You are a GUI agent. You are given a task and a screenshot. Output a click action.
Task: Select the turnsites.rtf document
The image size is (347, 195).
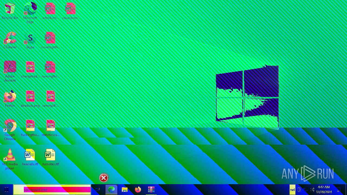tap(50, 157)
